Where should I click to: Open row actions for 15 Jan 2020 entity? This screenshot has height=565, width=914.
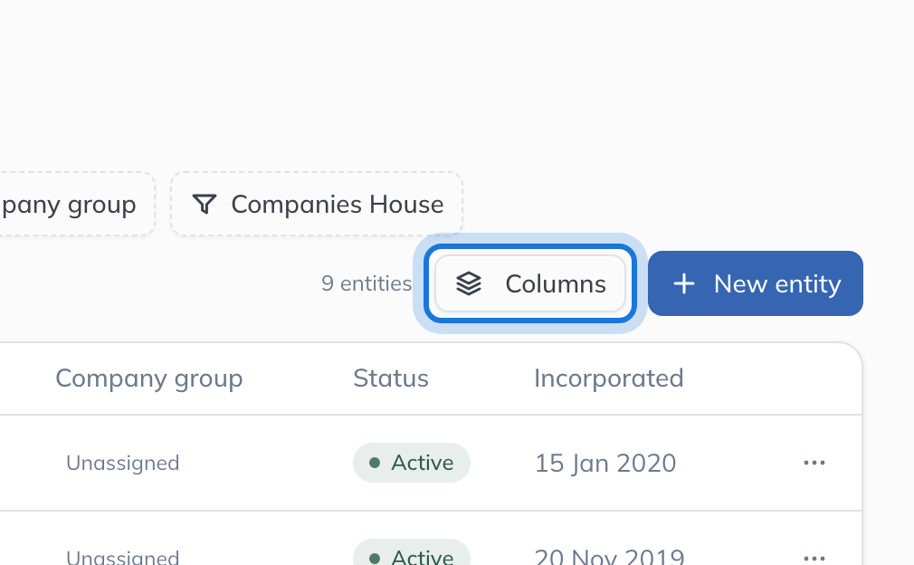814,463
